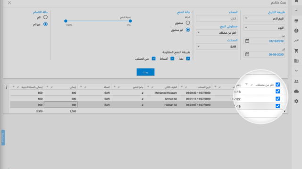The height and width of the screenshot is (169, 302).
Task: Click the بحث search button
Action: click(x=145, y=72)
